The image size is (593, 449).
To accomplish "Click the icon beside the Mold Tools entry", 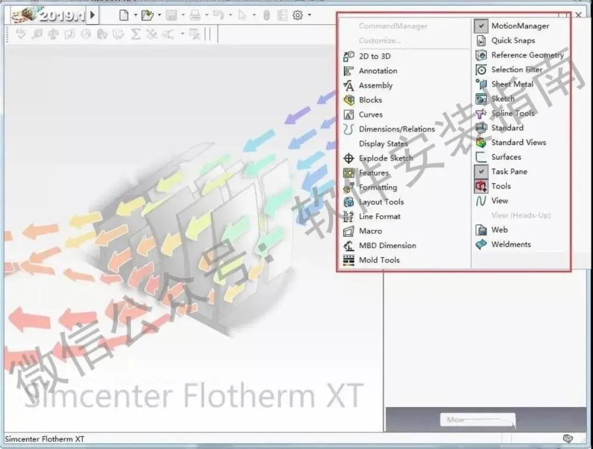I will (348, 260).
